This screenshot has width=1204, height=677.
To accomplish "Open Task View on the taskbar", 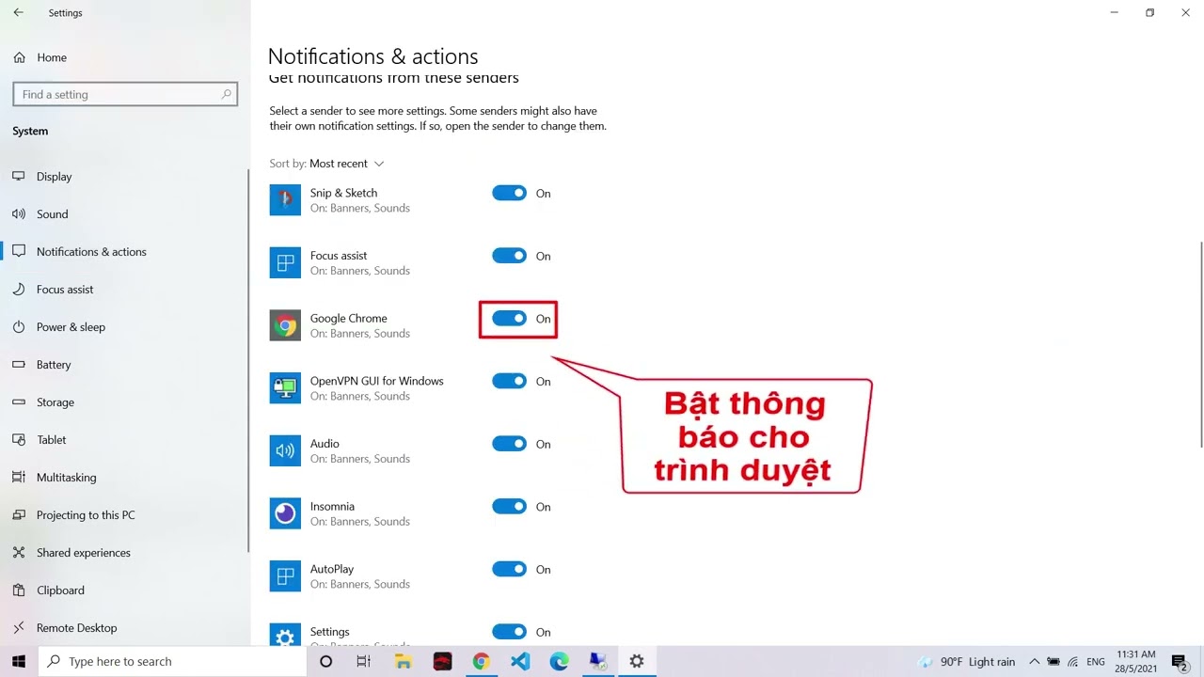I will pyautogui.click(x=364, y=661).
